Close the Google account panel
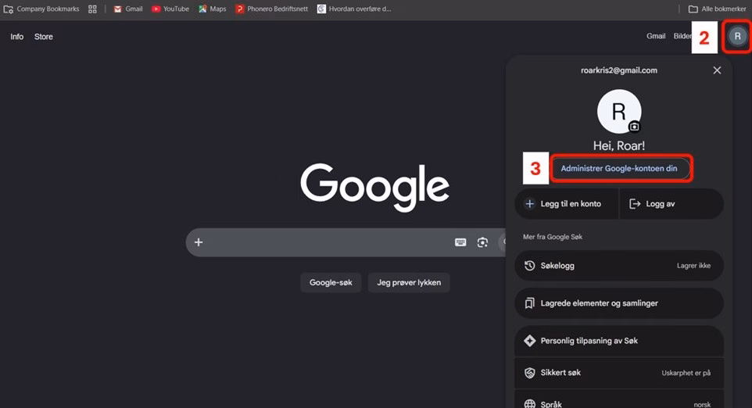 tap(717, 70)
